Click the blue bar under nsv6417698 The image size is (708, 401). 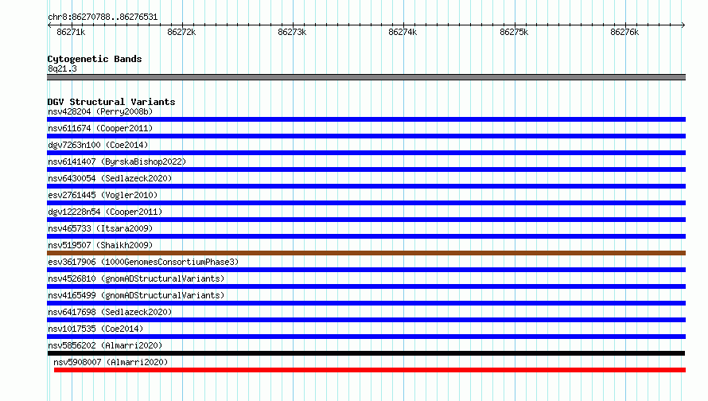click(x=366, y=320)
